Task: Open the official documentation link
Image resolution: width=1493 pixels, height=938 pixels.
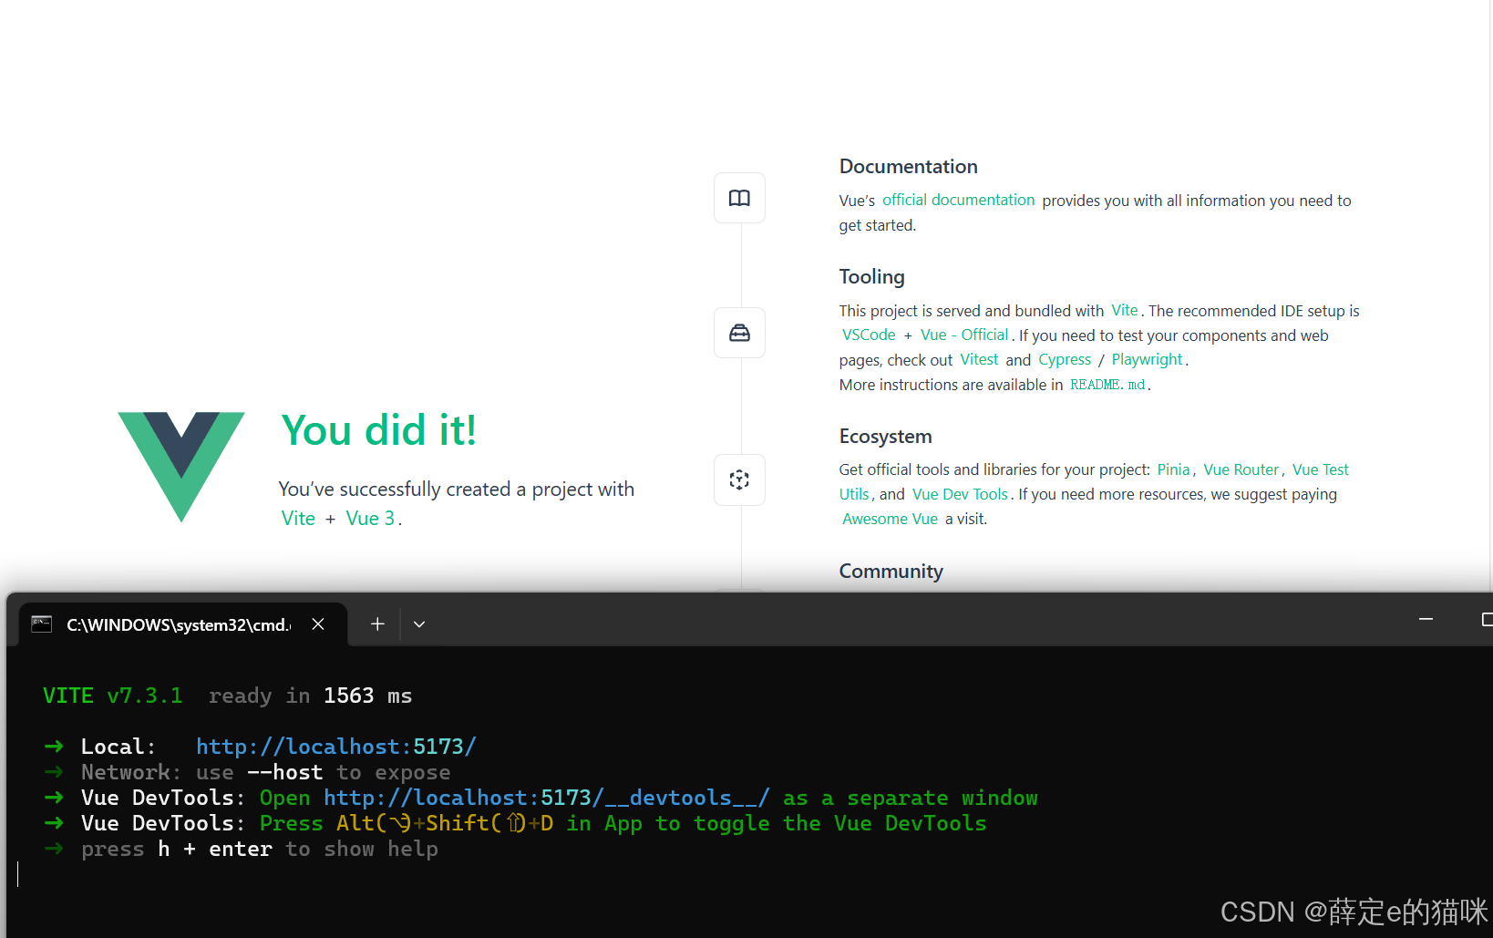Action: [958, 200]
